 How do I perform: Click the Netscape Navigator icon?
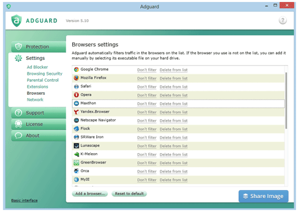(76, 120)
